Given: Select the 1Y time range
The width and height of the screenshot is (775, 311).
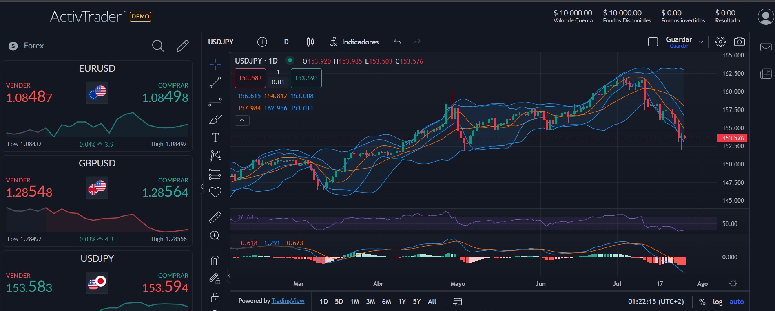Looking at the screenshot, I should [402, 302].
